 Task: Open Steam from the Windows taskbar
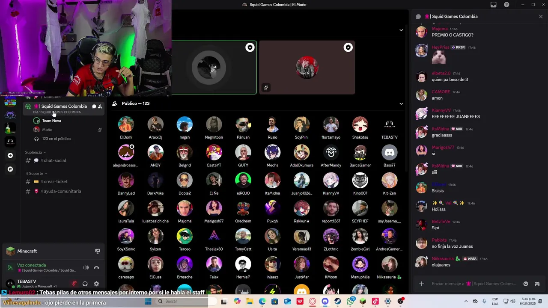click(337, 301)
